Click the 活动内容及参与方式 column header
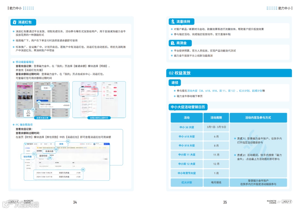The width and height of the screenshot is (300, 210). pos(258,118)
